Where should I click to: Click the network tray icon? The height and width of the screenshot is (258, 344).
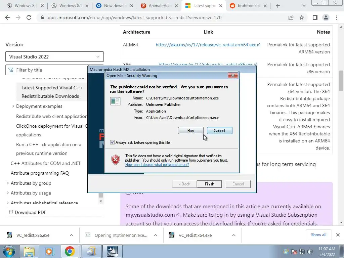pos(302,252)
